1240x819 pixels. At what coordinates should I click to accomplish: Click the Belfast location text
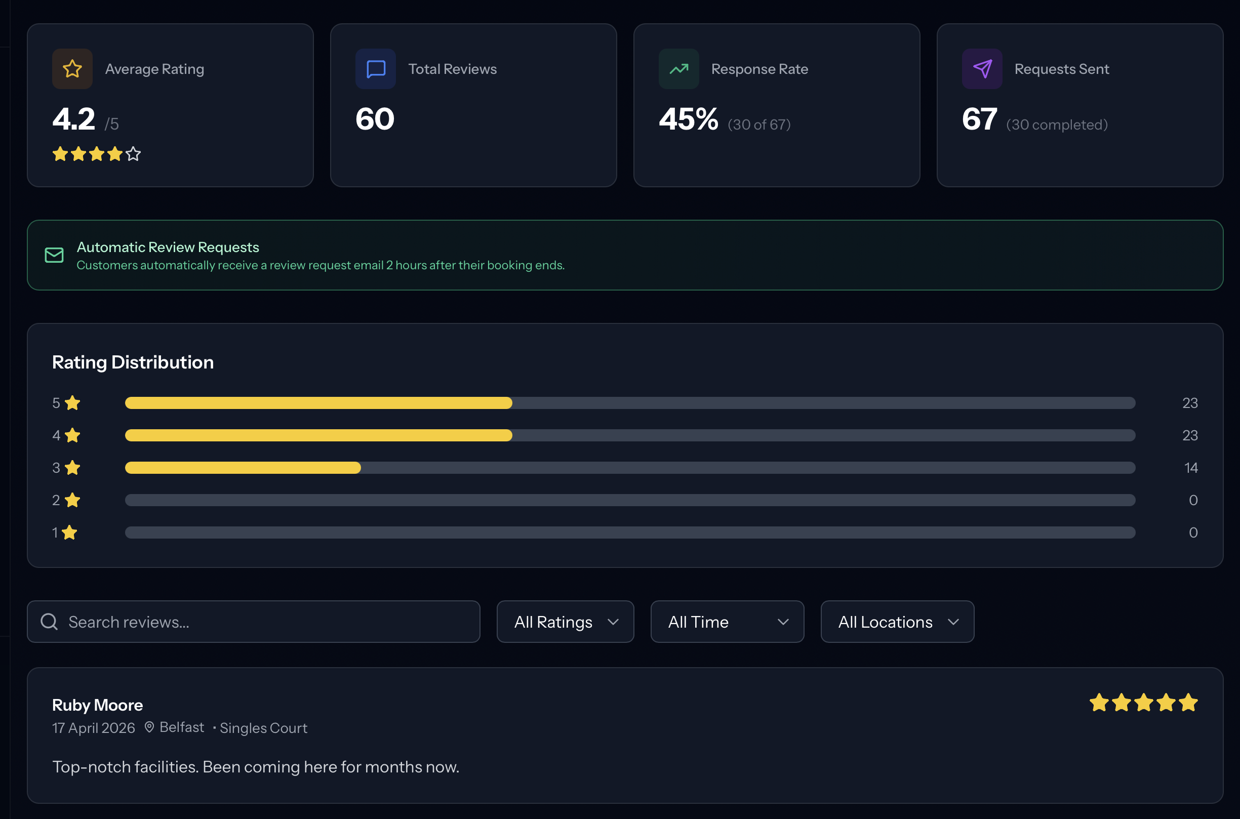pyautogui.click(x=182, y=727)
